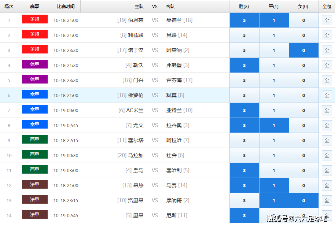Click the 负(0) column header
The height and width of the screenshot is (226, 335).
pos(303,7)
